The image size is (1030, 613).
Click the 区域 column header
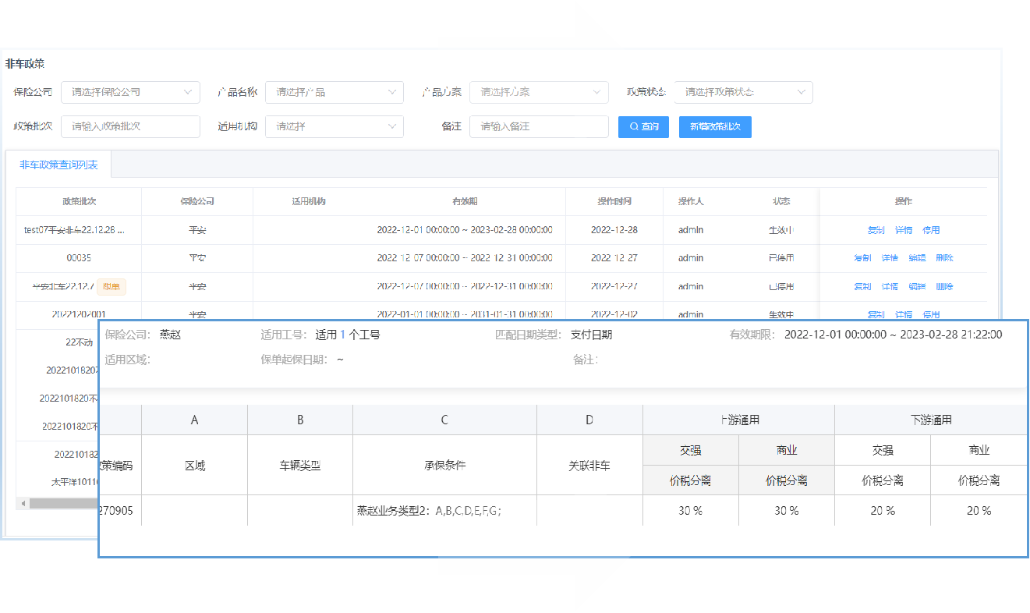(194, 466)
